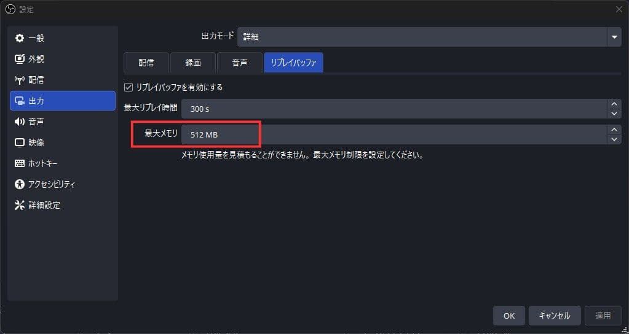Increase max replay time with up arrow
Image resolution: width=629 pixels, height=334 pixels.
tap(614, 104)
